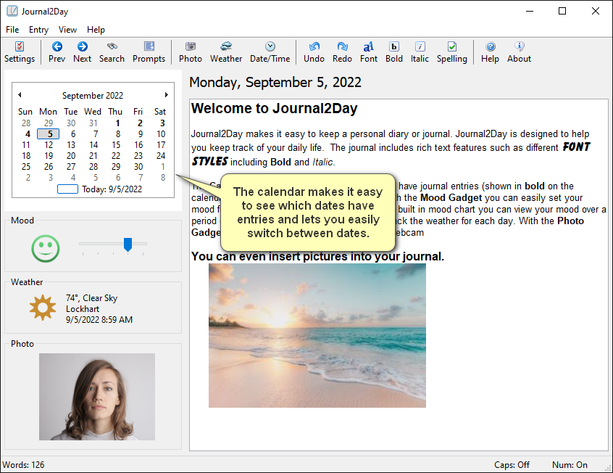
Task: Open the View menu
Action: 67,30
